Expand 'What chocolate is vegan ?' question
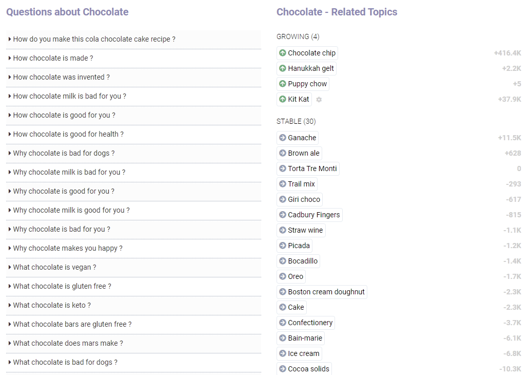The width and height of the screenshot is (531, 375). point(133,267)
